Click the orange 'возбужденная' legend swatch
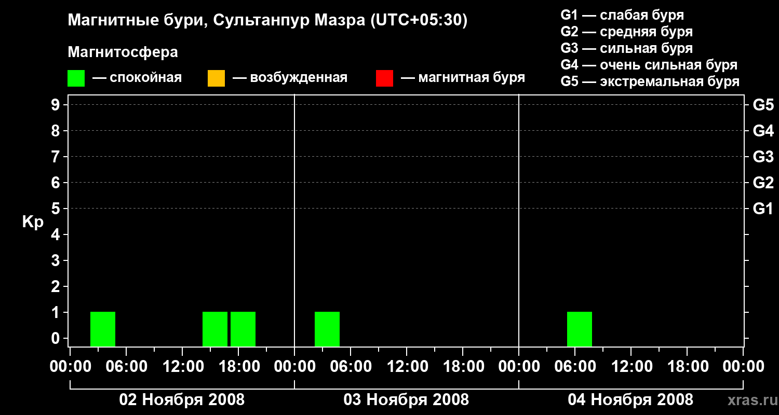Viewport: 779px width, 415px height. click(x=216, y=78)
